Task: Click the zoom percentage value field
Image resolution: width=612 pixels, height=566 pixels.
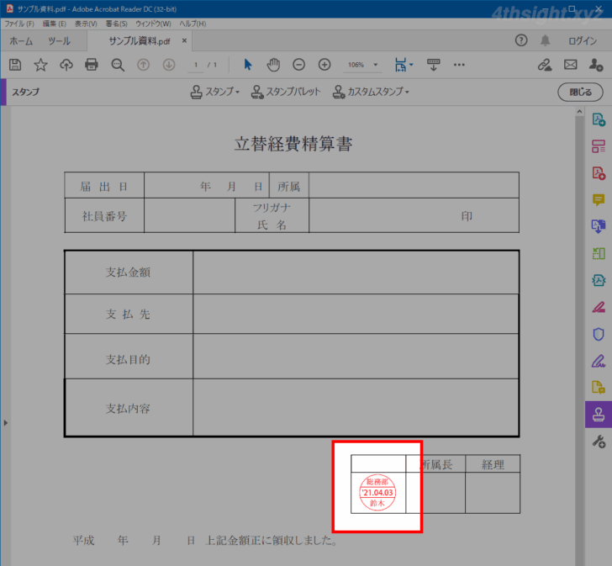Action: [x=356, y=65]
